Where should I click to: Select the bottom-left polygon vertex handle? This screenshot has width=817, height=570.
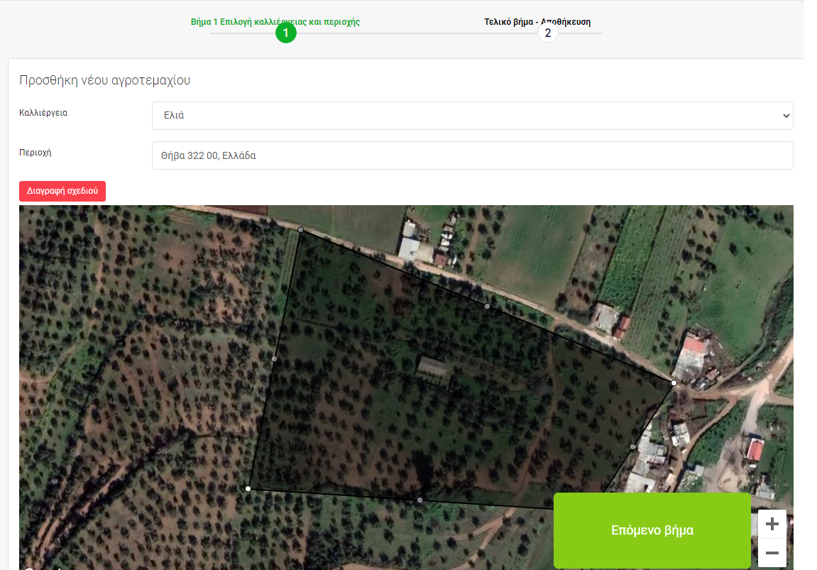tap(248, 488)
